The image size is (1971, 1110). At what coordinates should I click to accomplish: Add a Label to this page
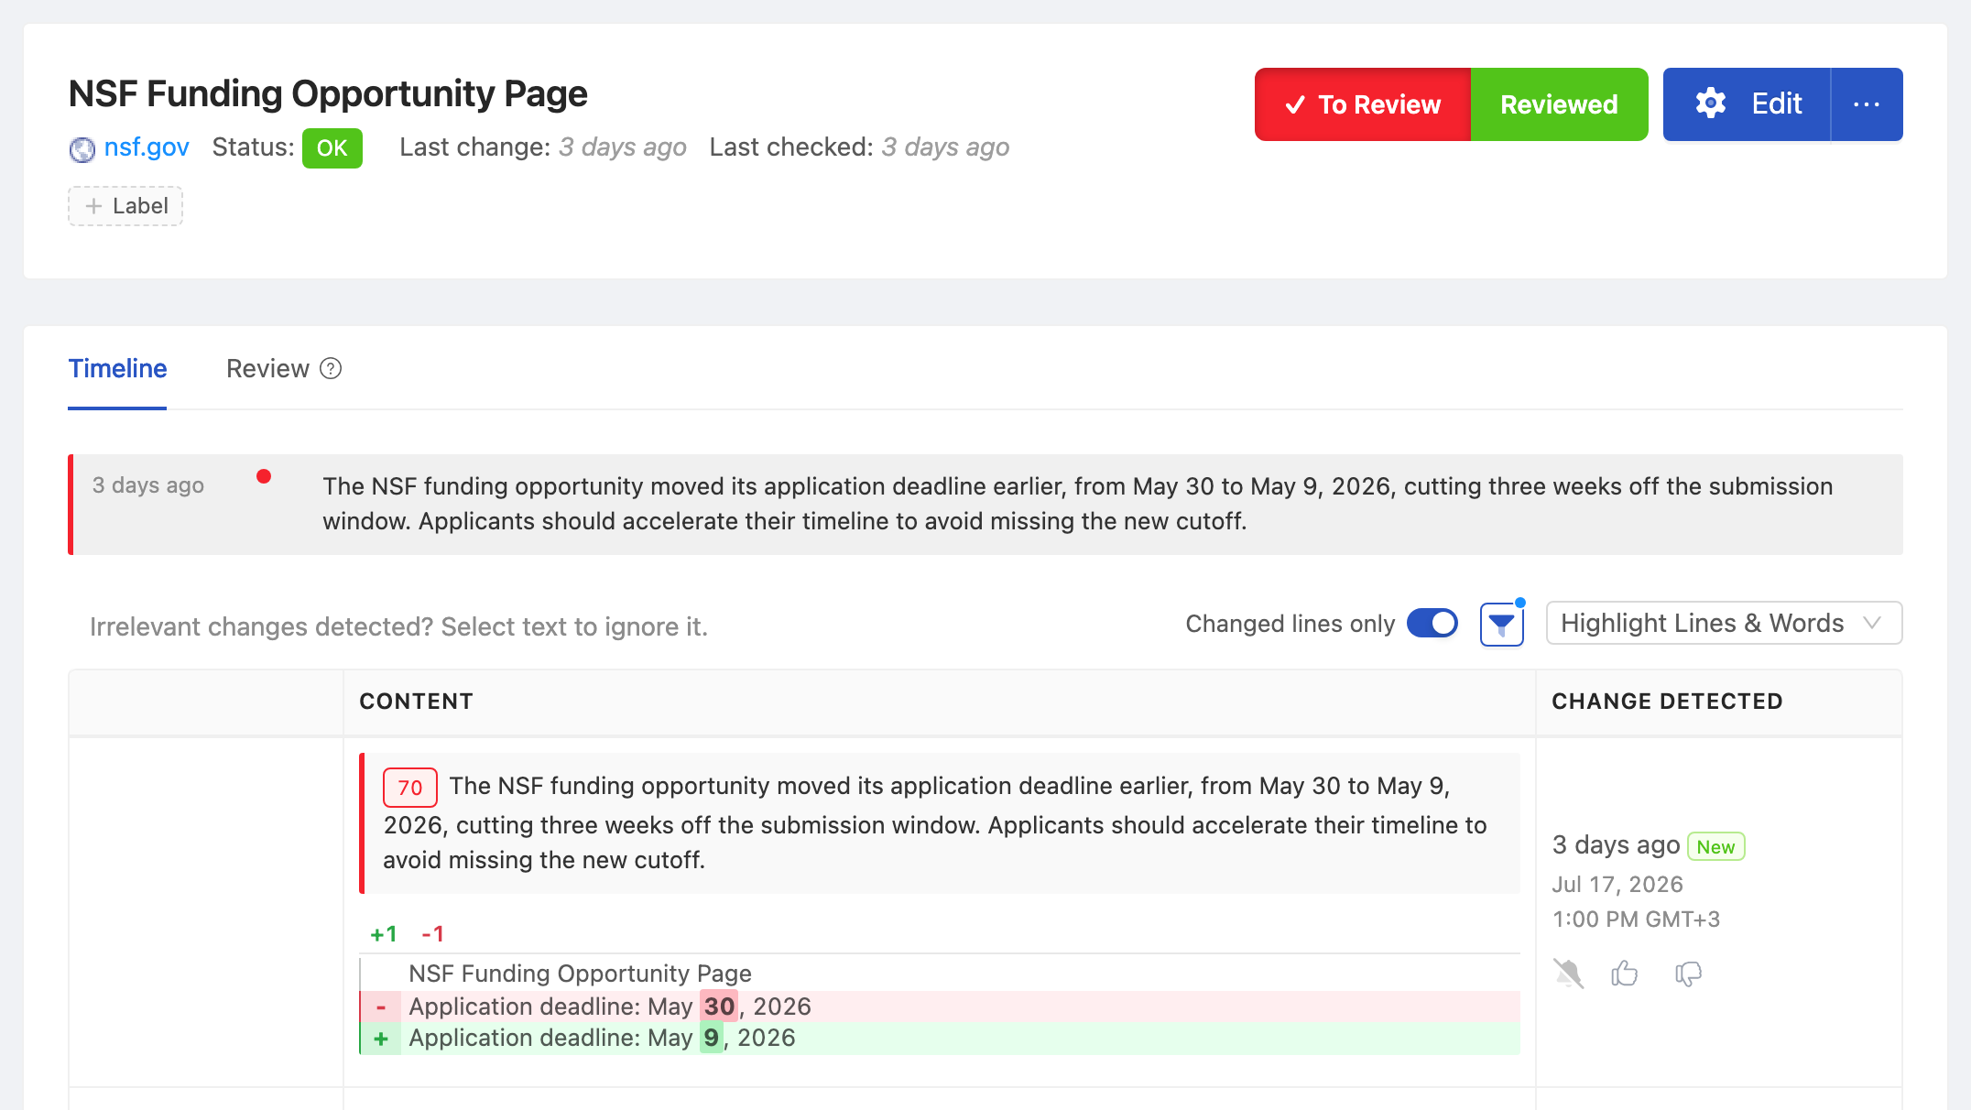tap(125, 206)
